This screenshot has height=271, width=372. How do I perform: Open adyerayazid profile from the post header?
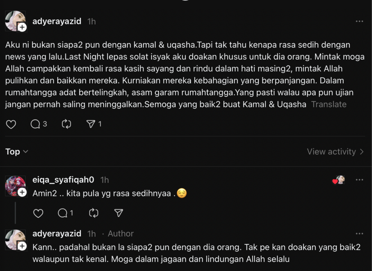(x=57, y=21)
